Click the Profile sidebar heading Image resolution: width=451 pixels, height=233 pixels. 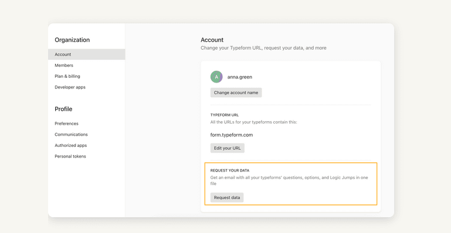pyautogui.click(x=63, y=109)
